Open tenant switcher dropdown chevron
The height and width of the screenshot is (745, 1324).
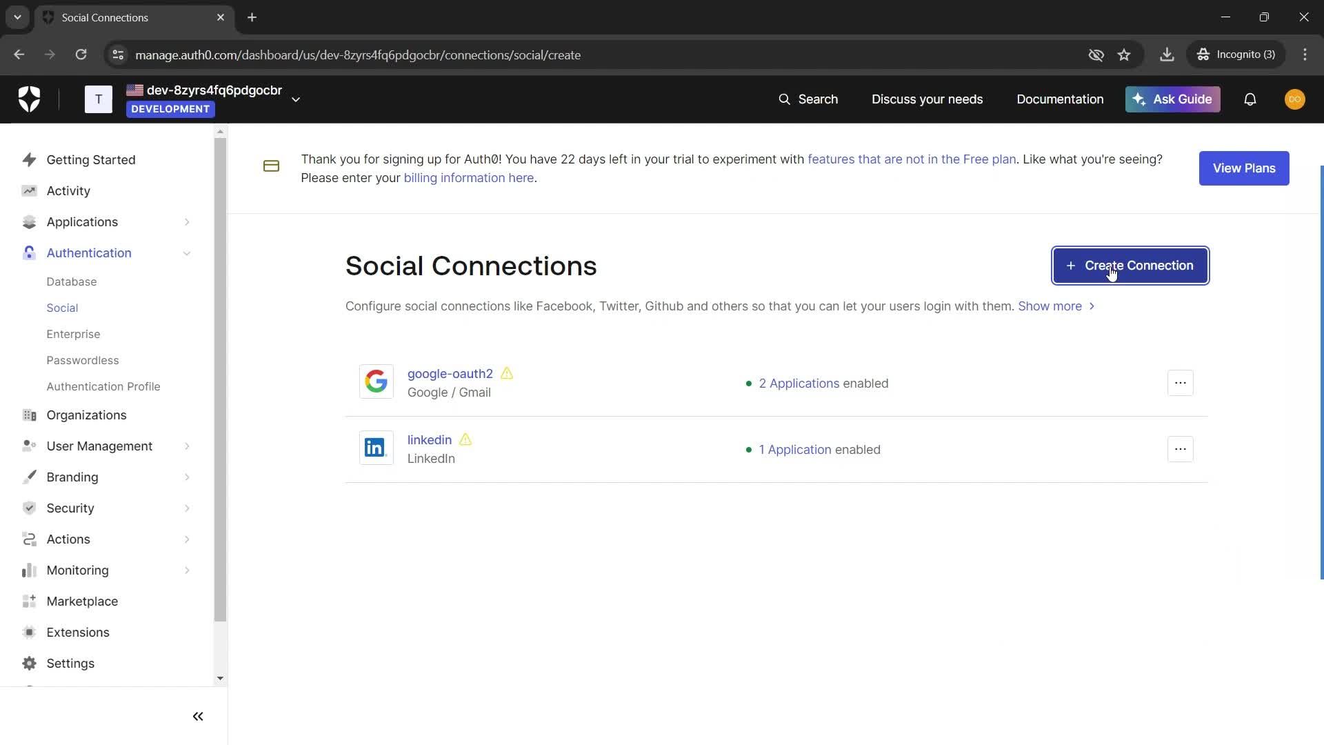(296, 99)
